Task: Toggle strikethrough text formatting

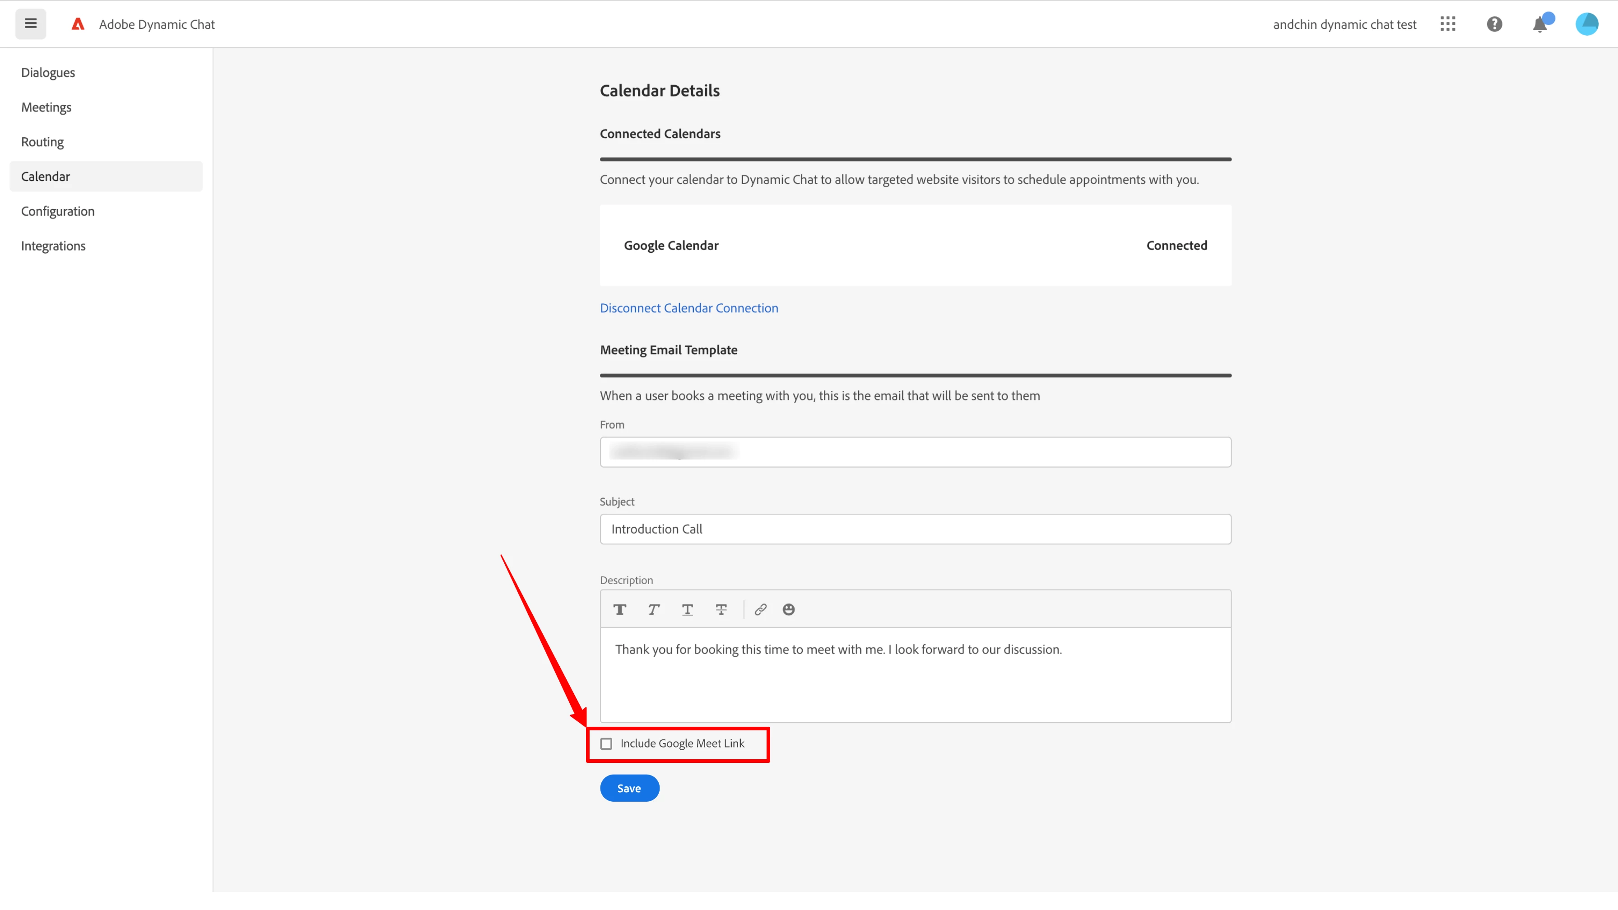Action: [x=721, y=609]
